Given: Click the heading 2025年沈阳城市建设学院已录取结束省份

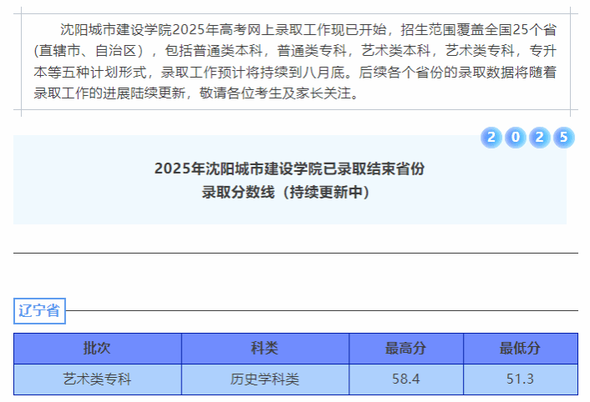Looking at the screenshot, I should [x=290, y=168].
